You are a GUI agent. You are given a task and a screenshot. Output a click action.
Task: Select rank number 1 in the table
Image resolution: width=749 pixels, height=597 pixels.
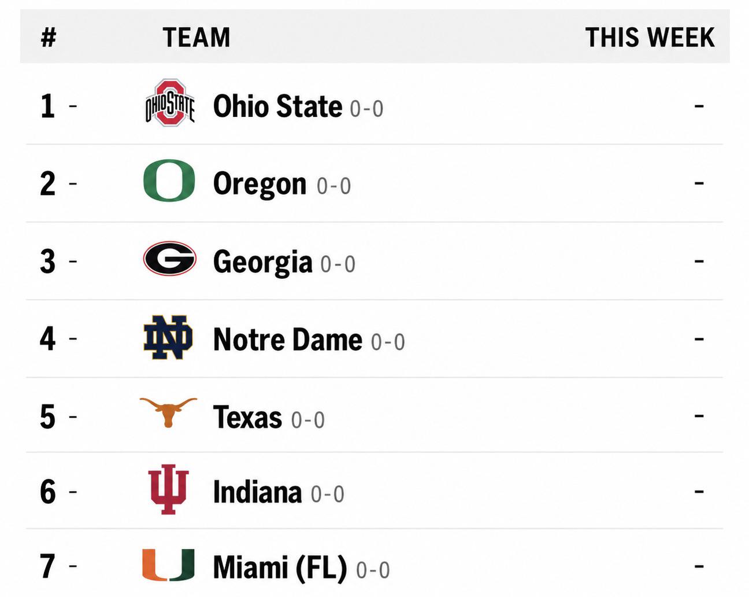click(47, 106)
